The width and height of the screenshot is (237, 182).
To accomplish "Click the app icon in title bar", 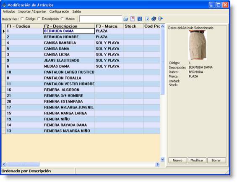I will click(x=4, y=5).
